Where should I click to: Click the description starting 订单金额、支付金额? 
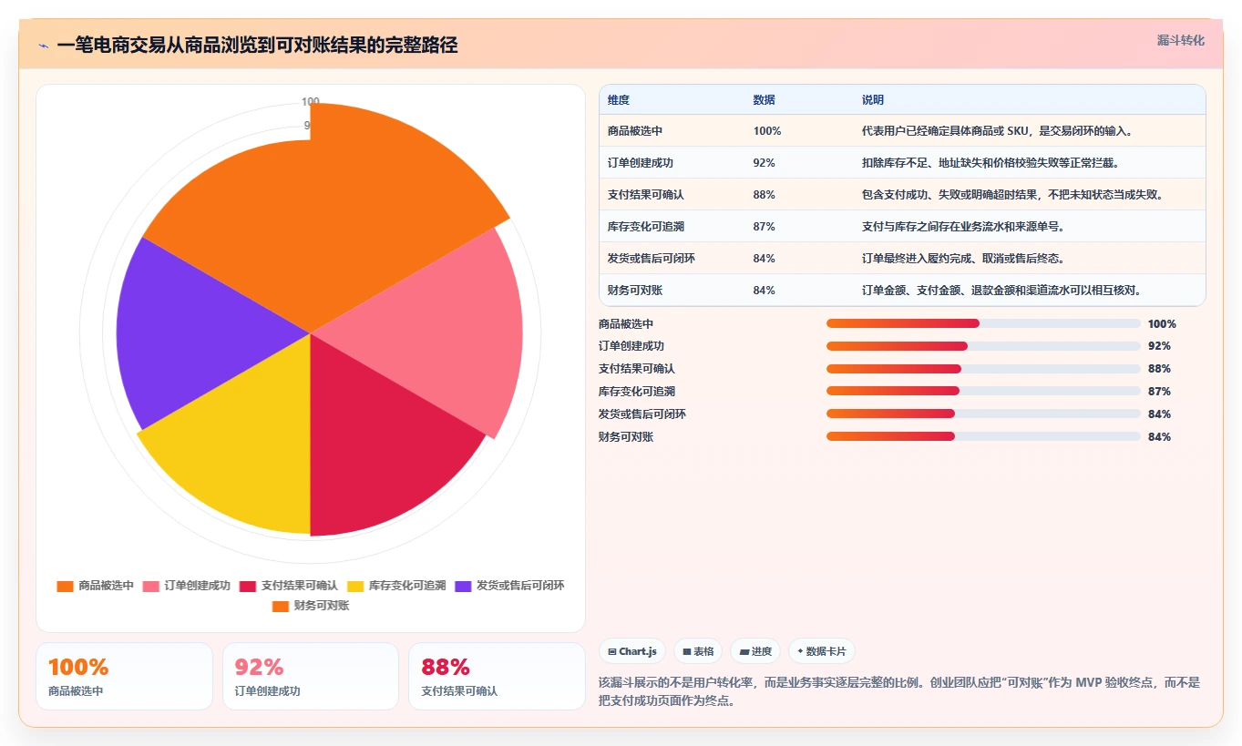[1002, 291]
